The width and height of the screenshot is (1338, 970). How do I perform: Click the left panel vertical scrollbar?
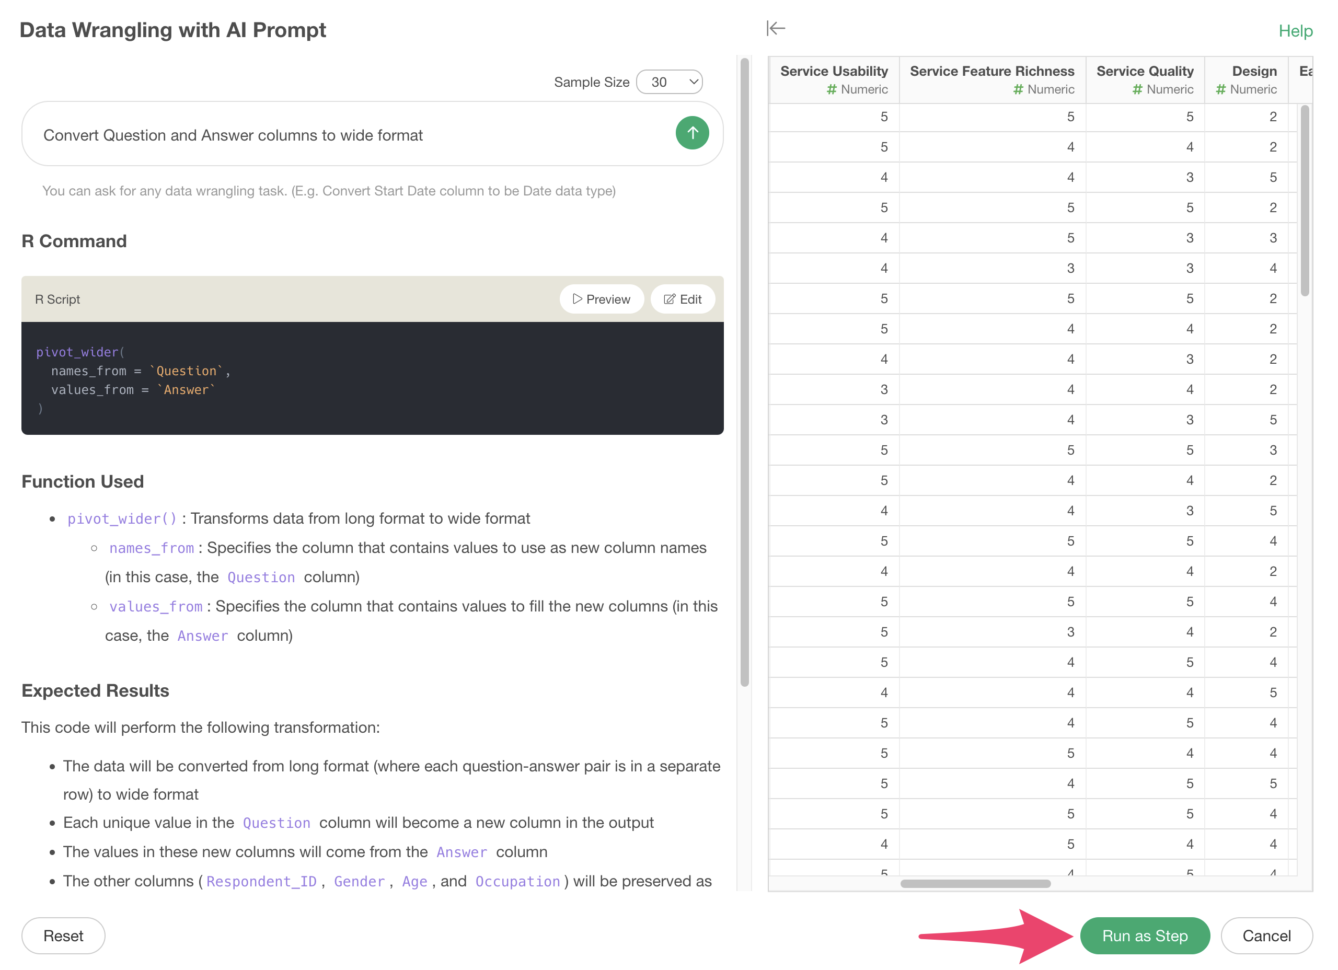coord(744,372)
